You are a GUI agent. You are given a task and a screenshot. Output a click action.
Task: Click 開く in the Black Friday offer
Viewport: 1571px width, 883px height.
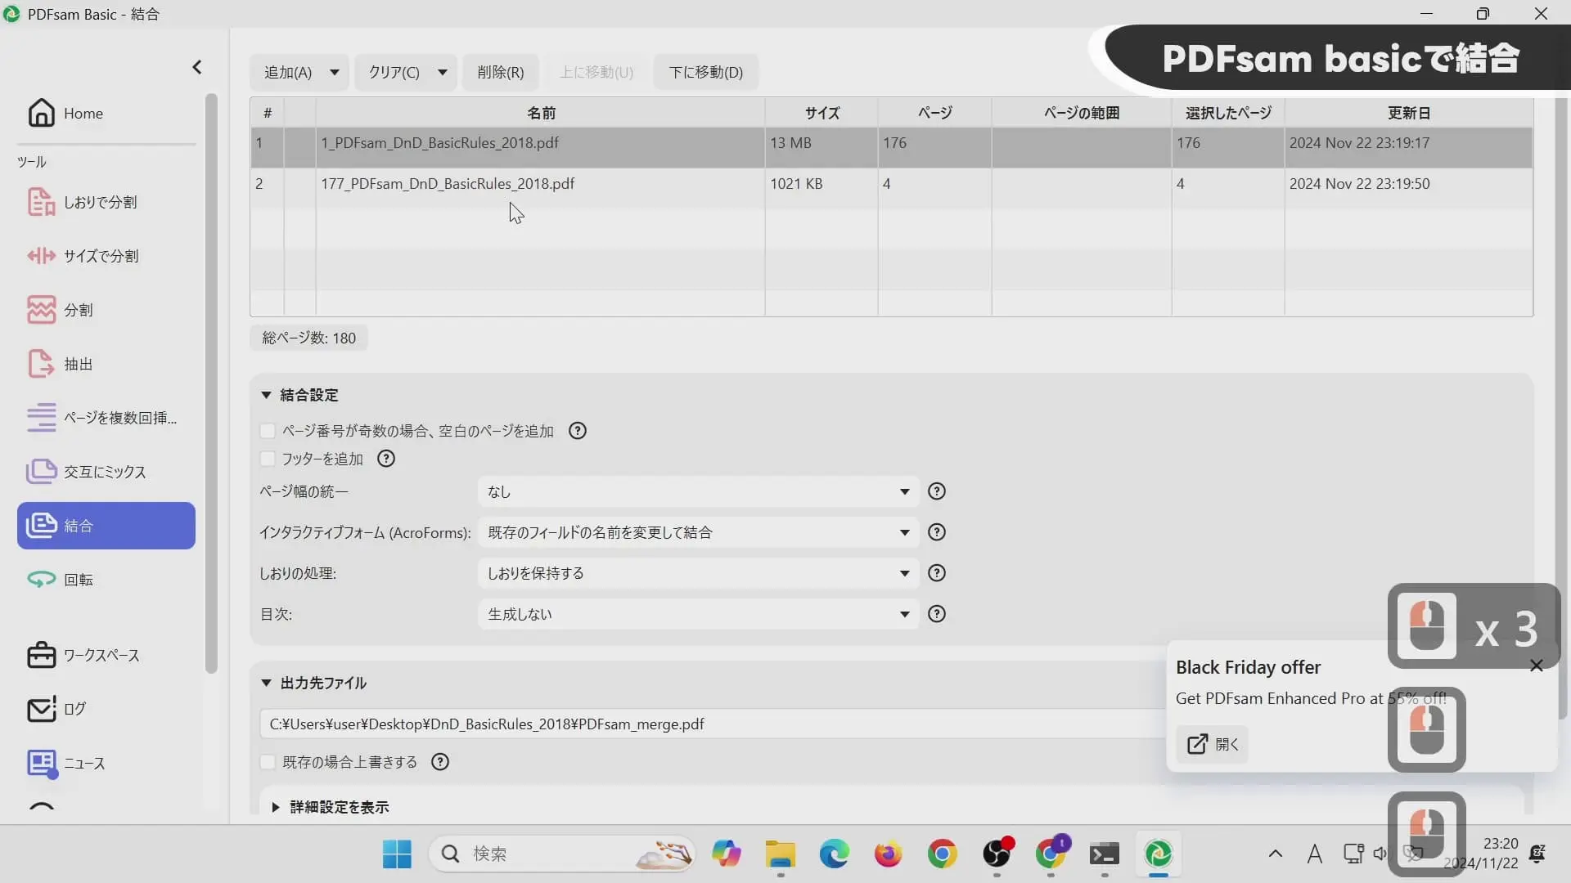[1212, 744]
